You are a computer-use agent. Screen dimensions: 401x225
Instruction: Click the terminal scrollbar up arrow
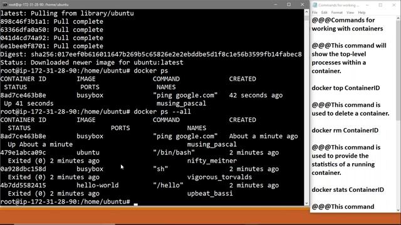306,12
